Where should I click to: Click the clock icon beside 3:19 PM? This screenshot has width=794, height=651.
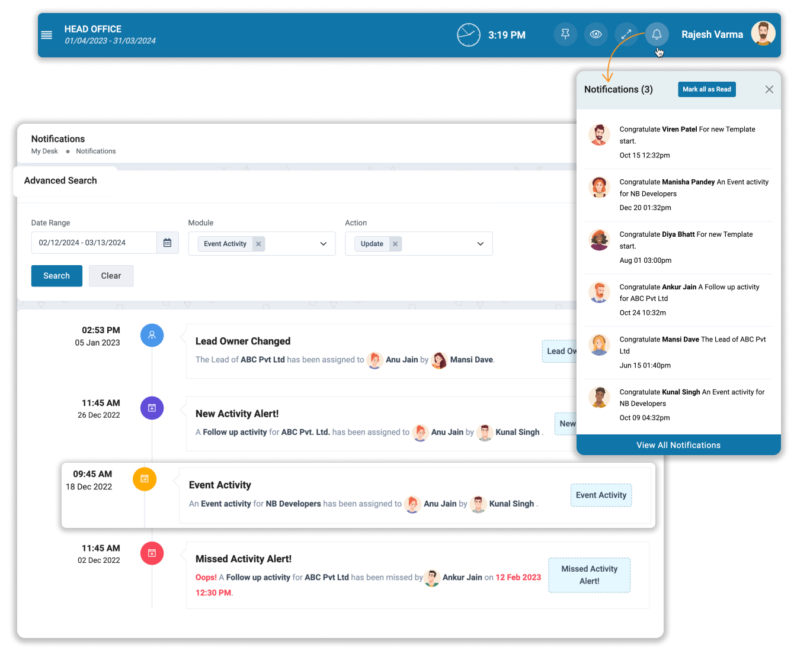point(469,34)
